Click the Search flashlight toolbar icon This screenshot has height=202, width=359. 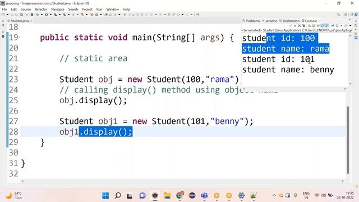point(115,15)
